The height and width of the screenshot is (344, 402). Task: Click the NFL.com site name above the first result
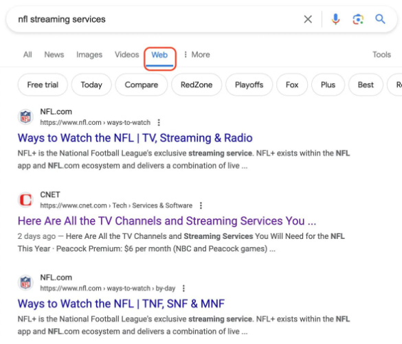click(x=56, y=112)
